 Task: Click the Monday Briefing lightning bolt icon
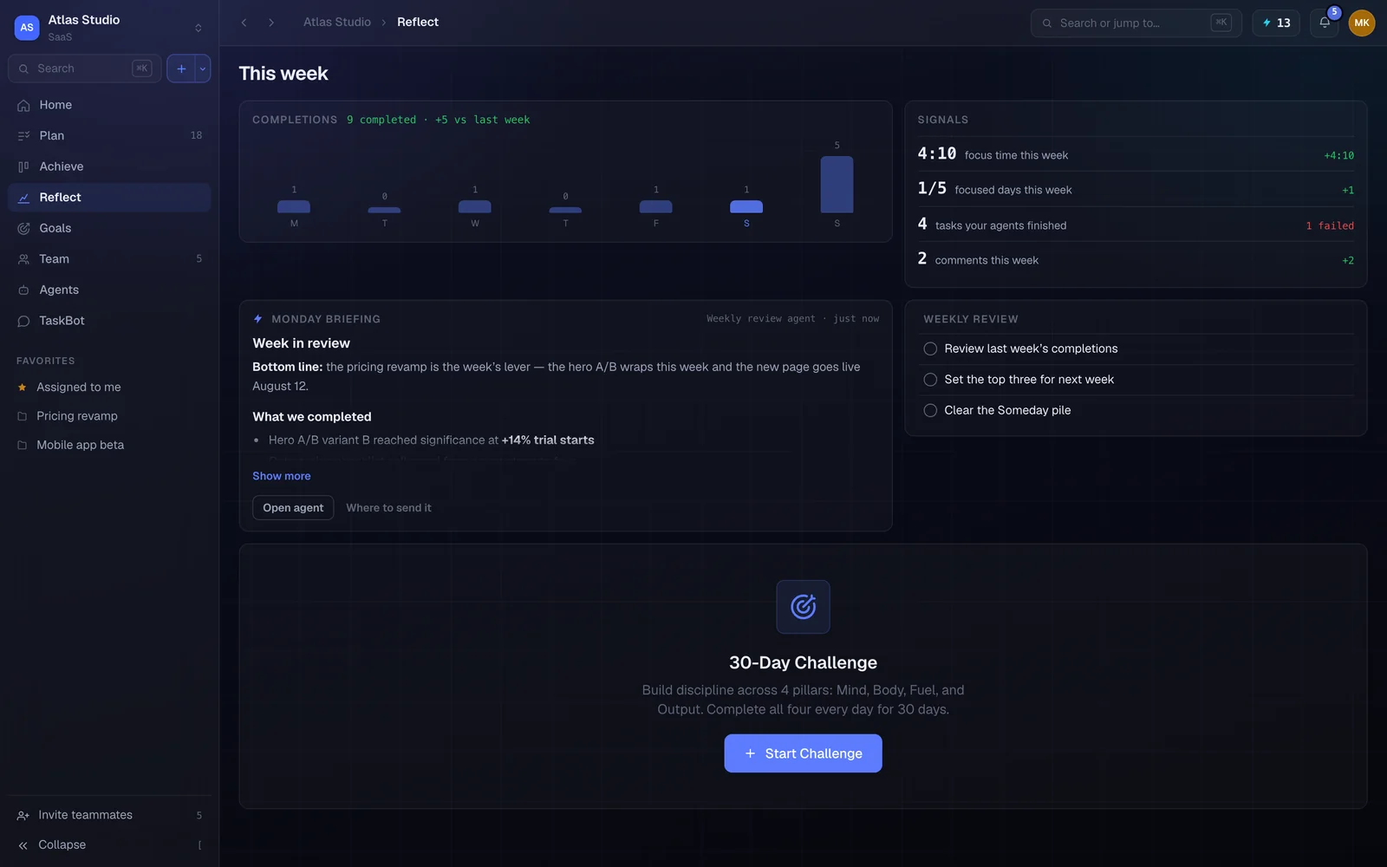[x=257, y=319]
